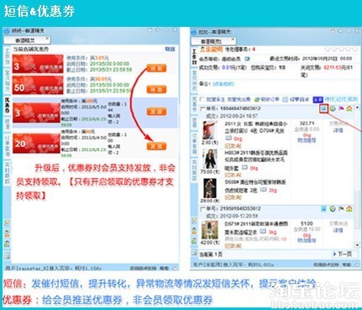
Task: Click note icon under the first product
Action: [x=228, y=138]
